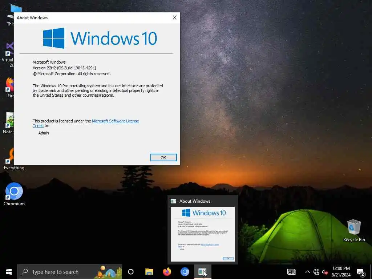Screen dimensions: 372x279
Task: Click the licensed user name 'Admin'
Action: coord(44,133)
